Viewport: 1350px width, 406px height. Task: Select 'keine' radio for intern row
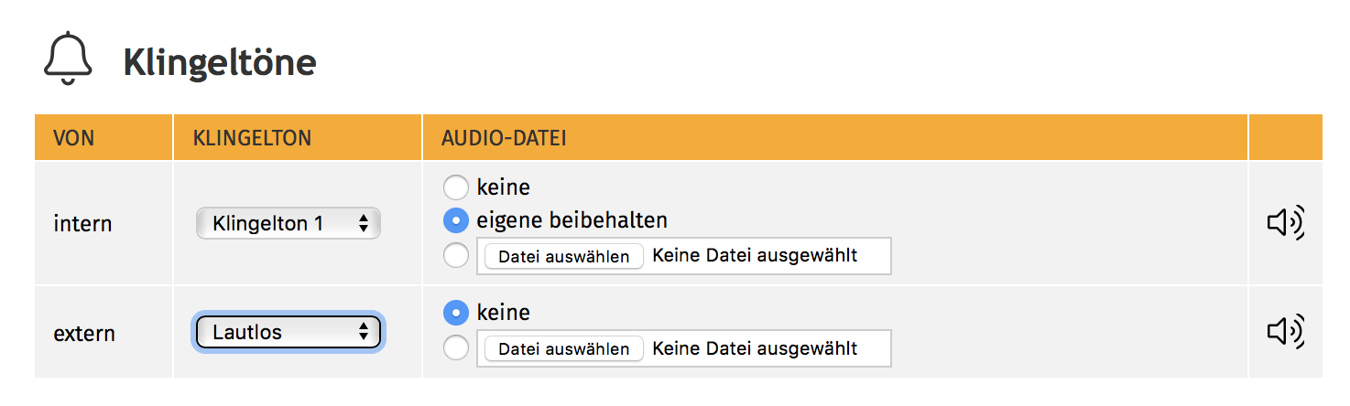455,187
